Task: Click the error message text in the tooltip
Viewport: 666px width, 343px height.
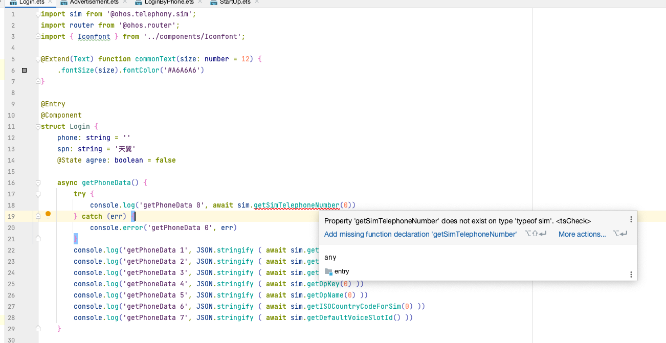Action: pyautogui.click(x=457, y=221)
